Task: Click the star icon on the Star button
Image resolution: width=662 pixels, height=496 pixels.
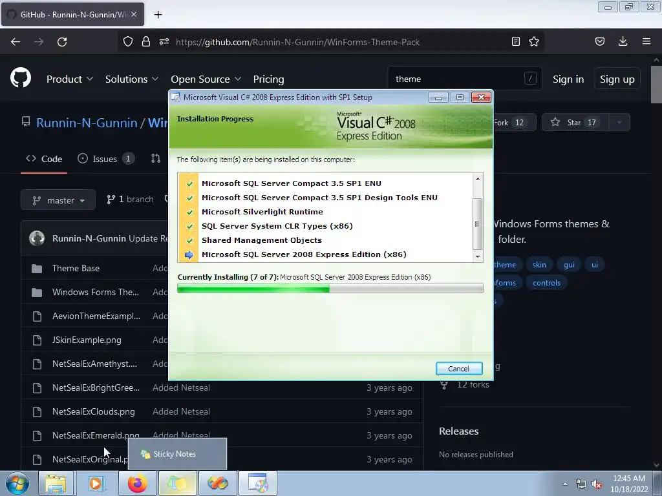Action: (555, 122)
